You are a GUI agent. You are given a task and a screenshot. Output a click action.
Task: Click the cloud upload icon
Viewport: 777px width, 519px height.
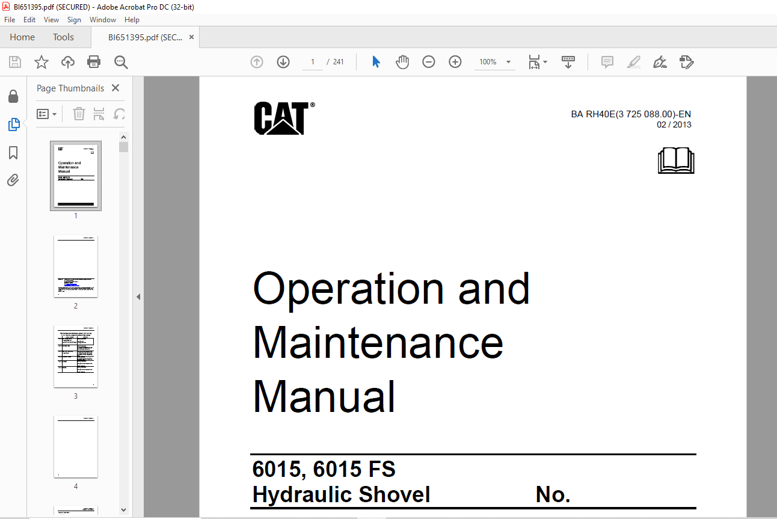coord(68,62)
